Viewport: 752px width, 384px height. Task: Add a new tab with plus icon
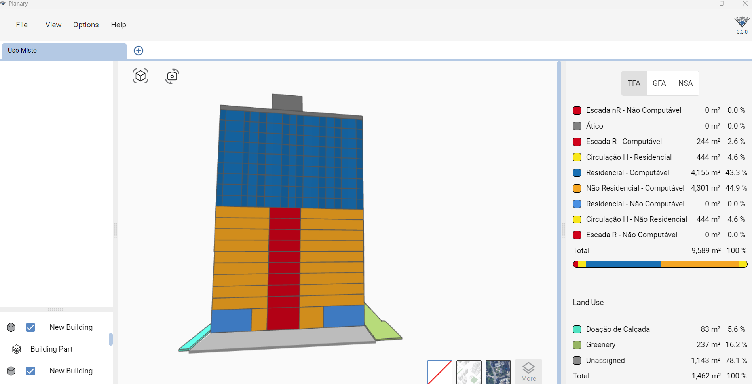click(139, 51)
